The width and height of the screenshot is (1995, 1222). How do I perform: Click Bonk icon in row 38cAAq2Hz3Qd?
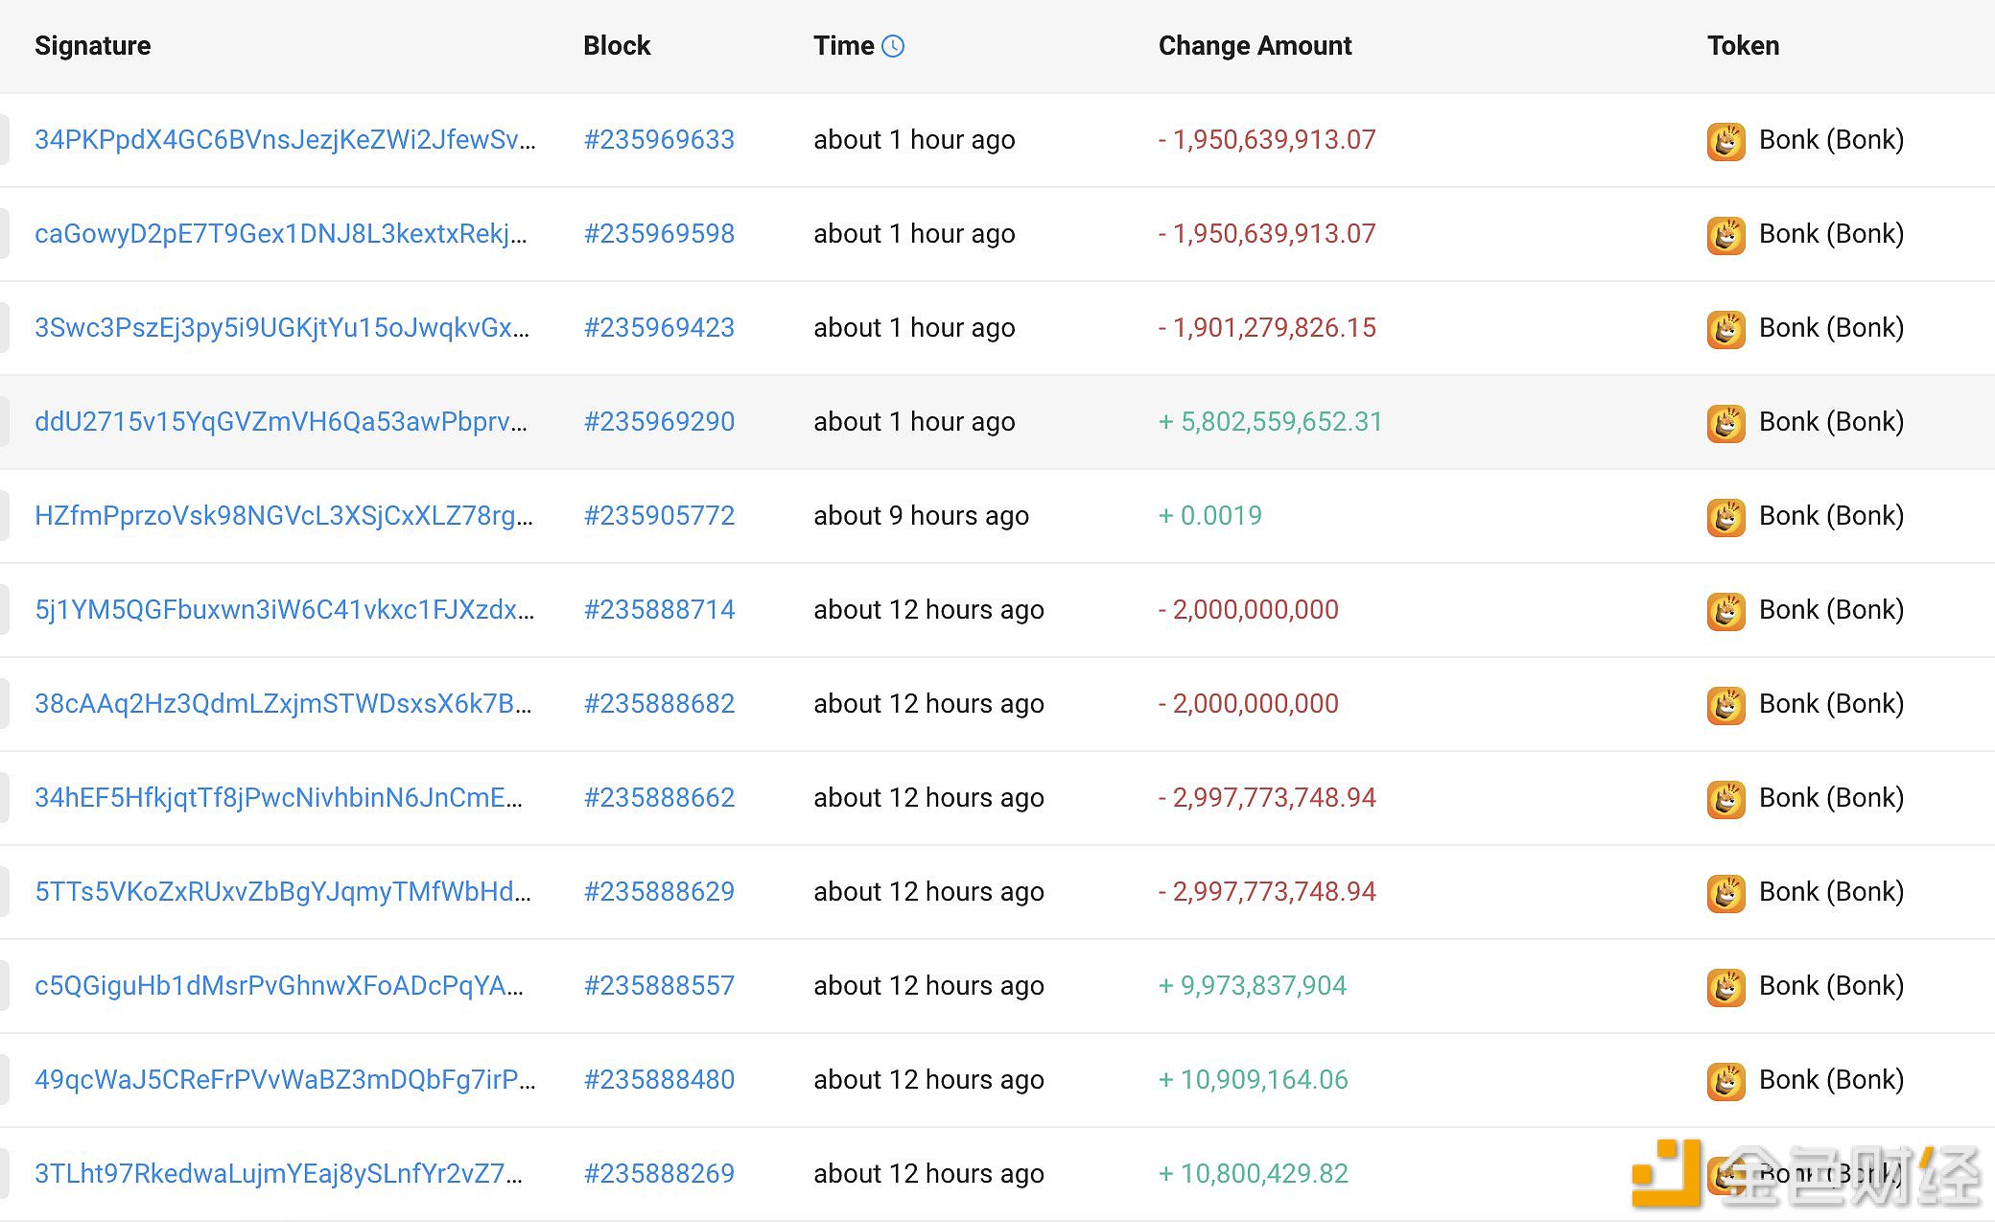1726,705
